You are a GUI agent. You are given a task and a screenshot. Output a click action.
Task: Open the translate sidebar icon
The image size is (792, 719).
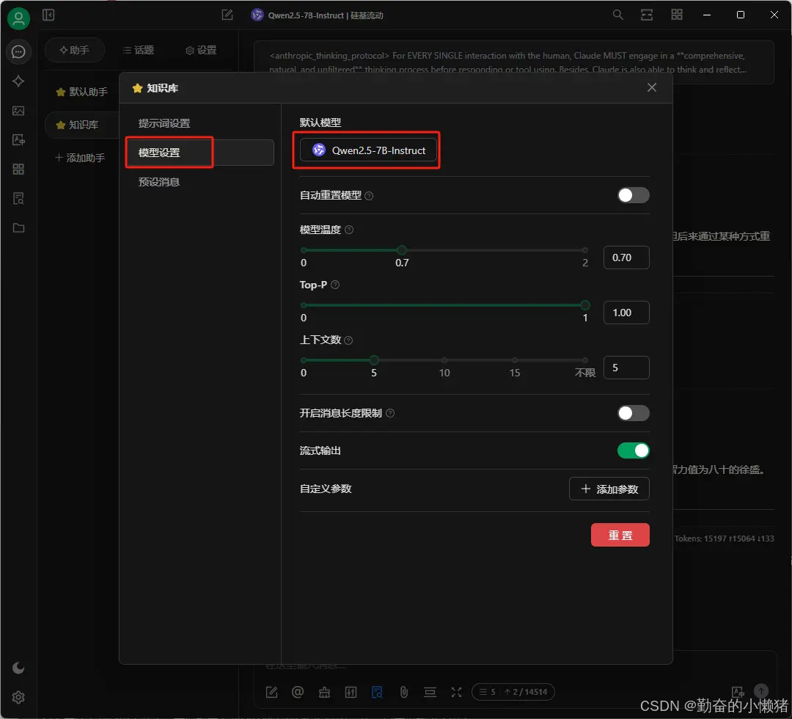[18, 140]
